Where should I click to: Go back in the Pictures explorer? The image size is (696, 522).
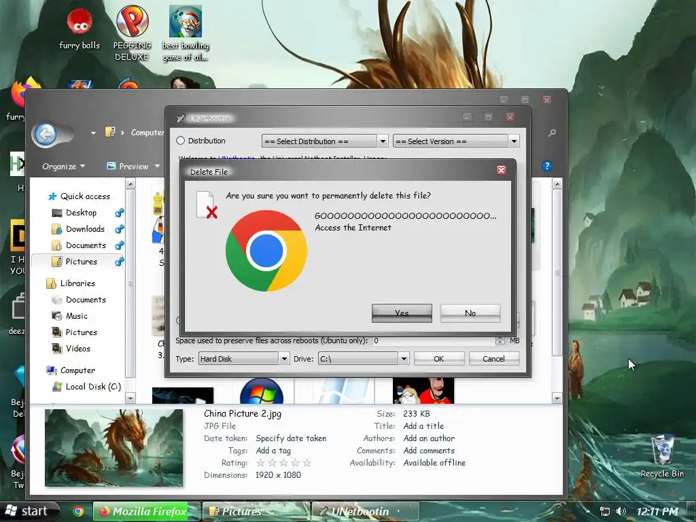[x=46, y=134]
